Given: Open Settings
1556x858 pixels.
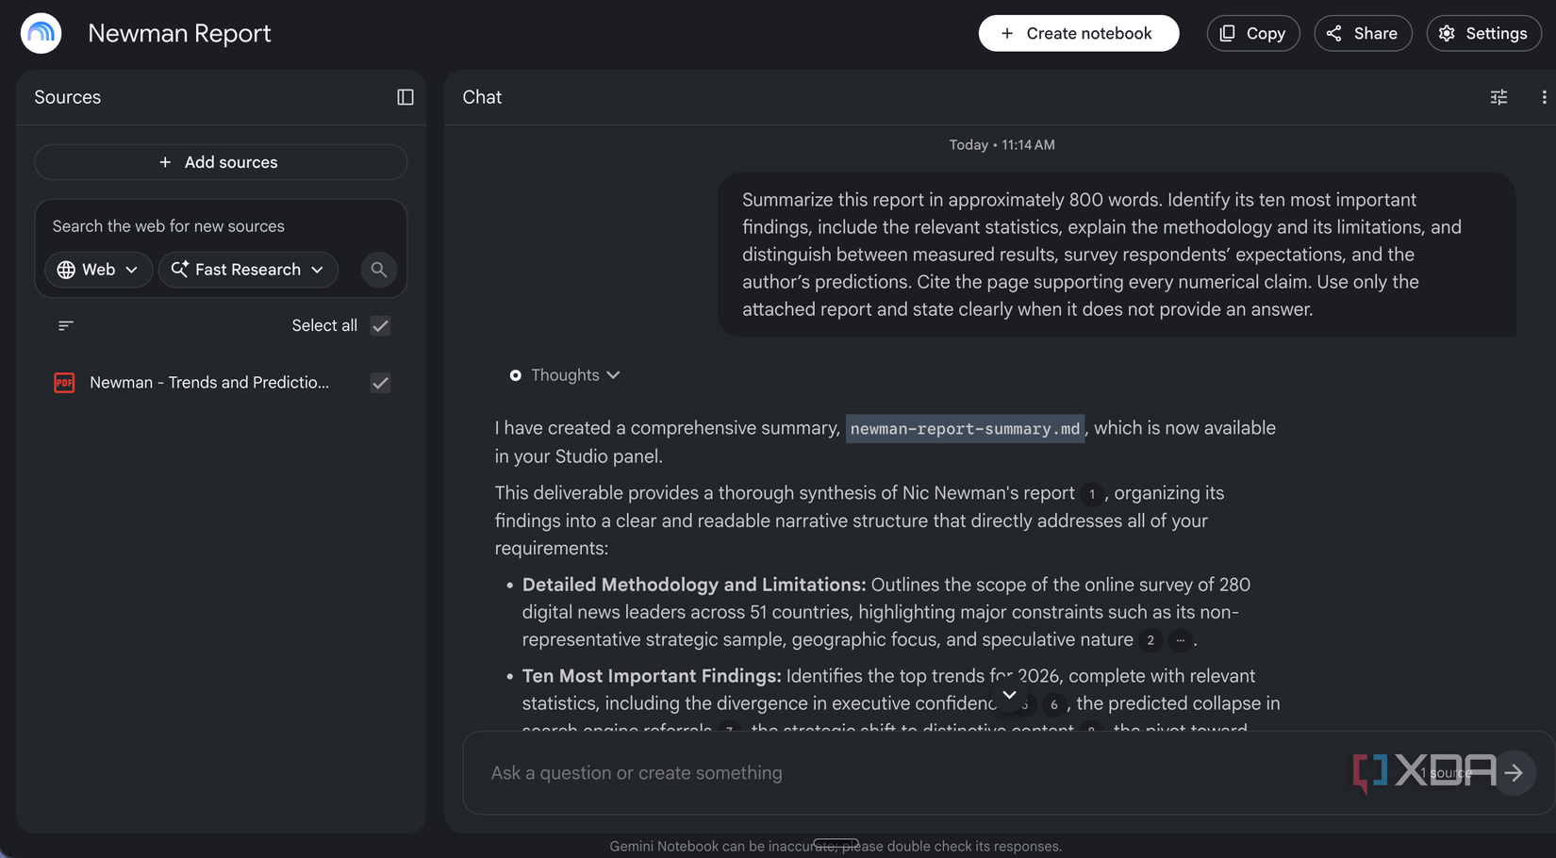Looking at the screenshot, I should [1483, 33].
